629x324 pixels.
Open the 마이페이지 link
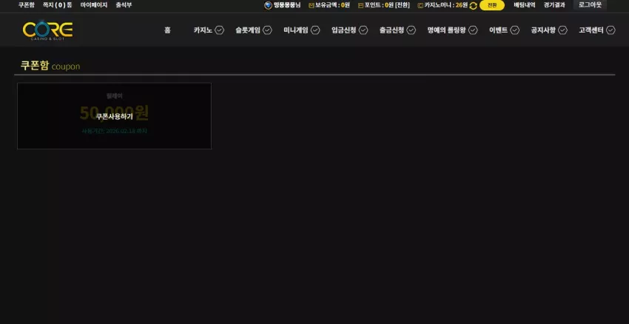(94, 5)
